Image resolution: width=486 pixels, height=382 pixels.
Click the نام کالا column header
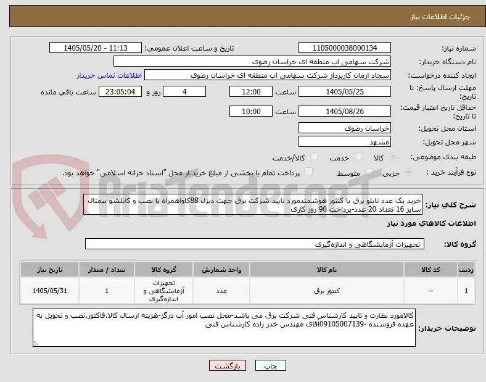tap(327, 270)
